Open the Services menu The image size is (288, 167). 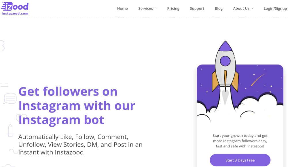145,8
